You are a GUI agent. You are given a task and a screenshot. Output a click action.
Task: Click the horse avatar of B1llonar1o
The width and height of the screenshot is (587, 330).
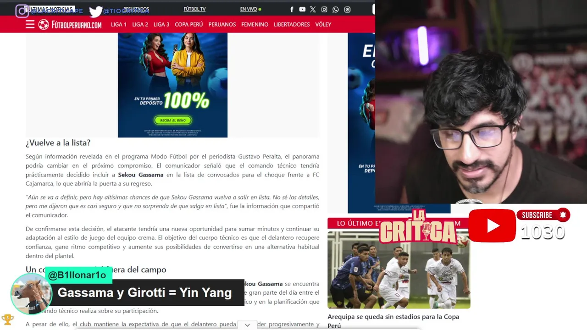(x=31, y=294)
